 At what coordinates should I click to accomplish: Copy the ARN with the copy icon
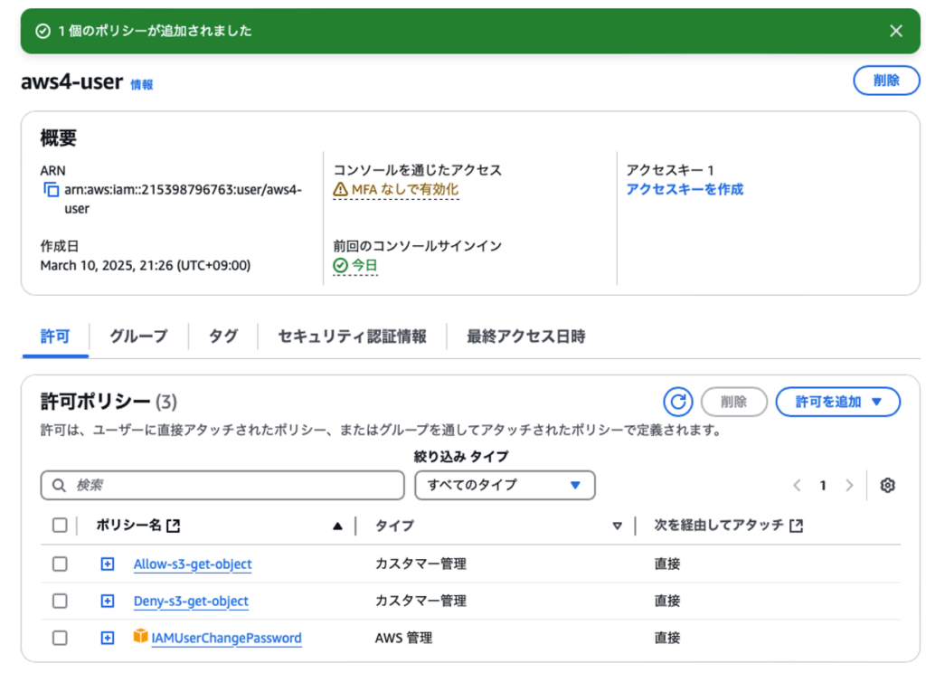point(51,190)
